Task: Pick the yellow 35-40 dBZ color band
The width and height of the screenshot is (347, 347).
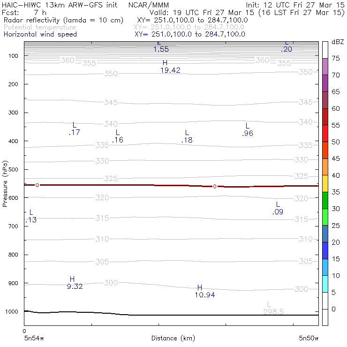Action: click(325, 184)
